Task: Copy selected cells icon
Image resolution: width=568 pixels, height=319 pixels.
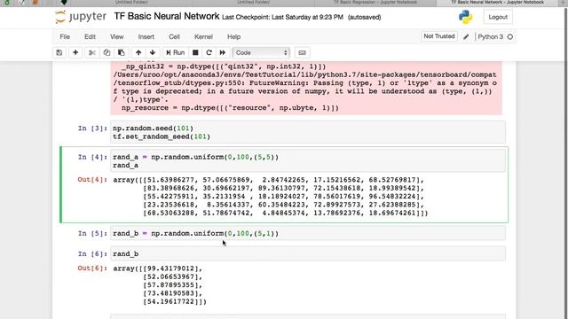Action: pyautogui.click(x=106, y=53)
